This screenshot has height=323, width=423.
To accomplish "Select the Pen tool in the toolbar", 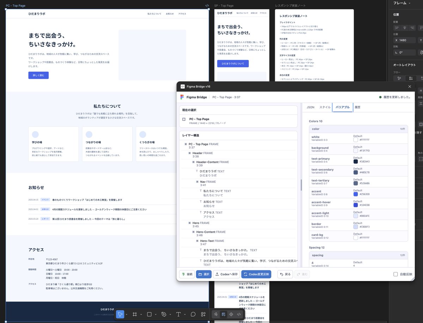I will pos(164,314).
